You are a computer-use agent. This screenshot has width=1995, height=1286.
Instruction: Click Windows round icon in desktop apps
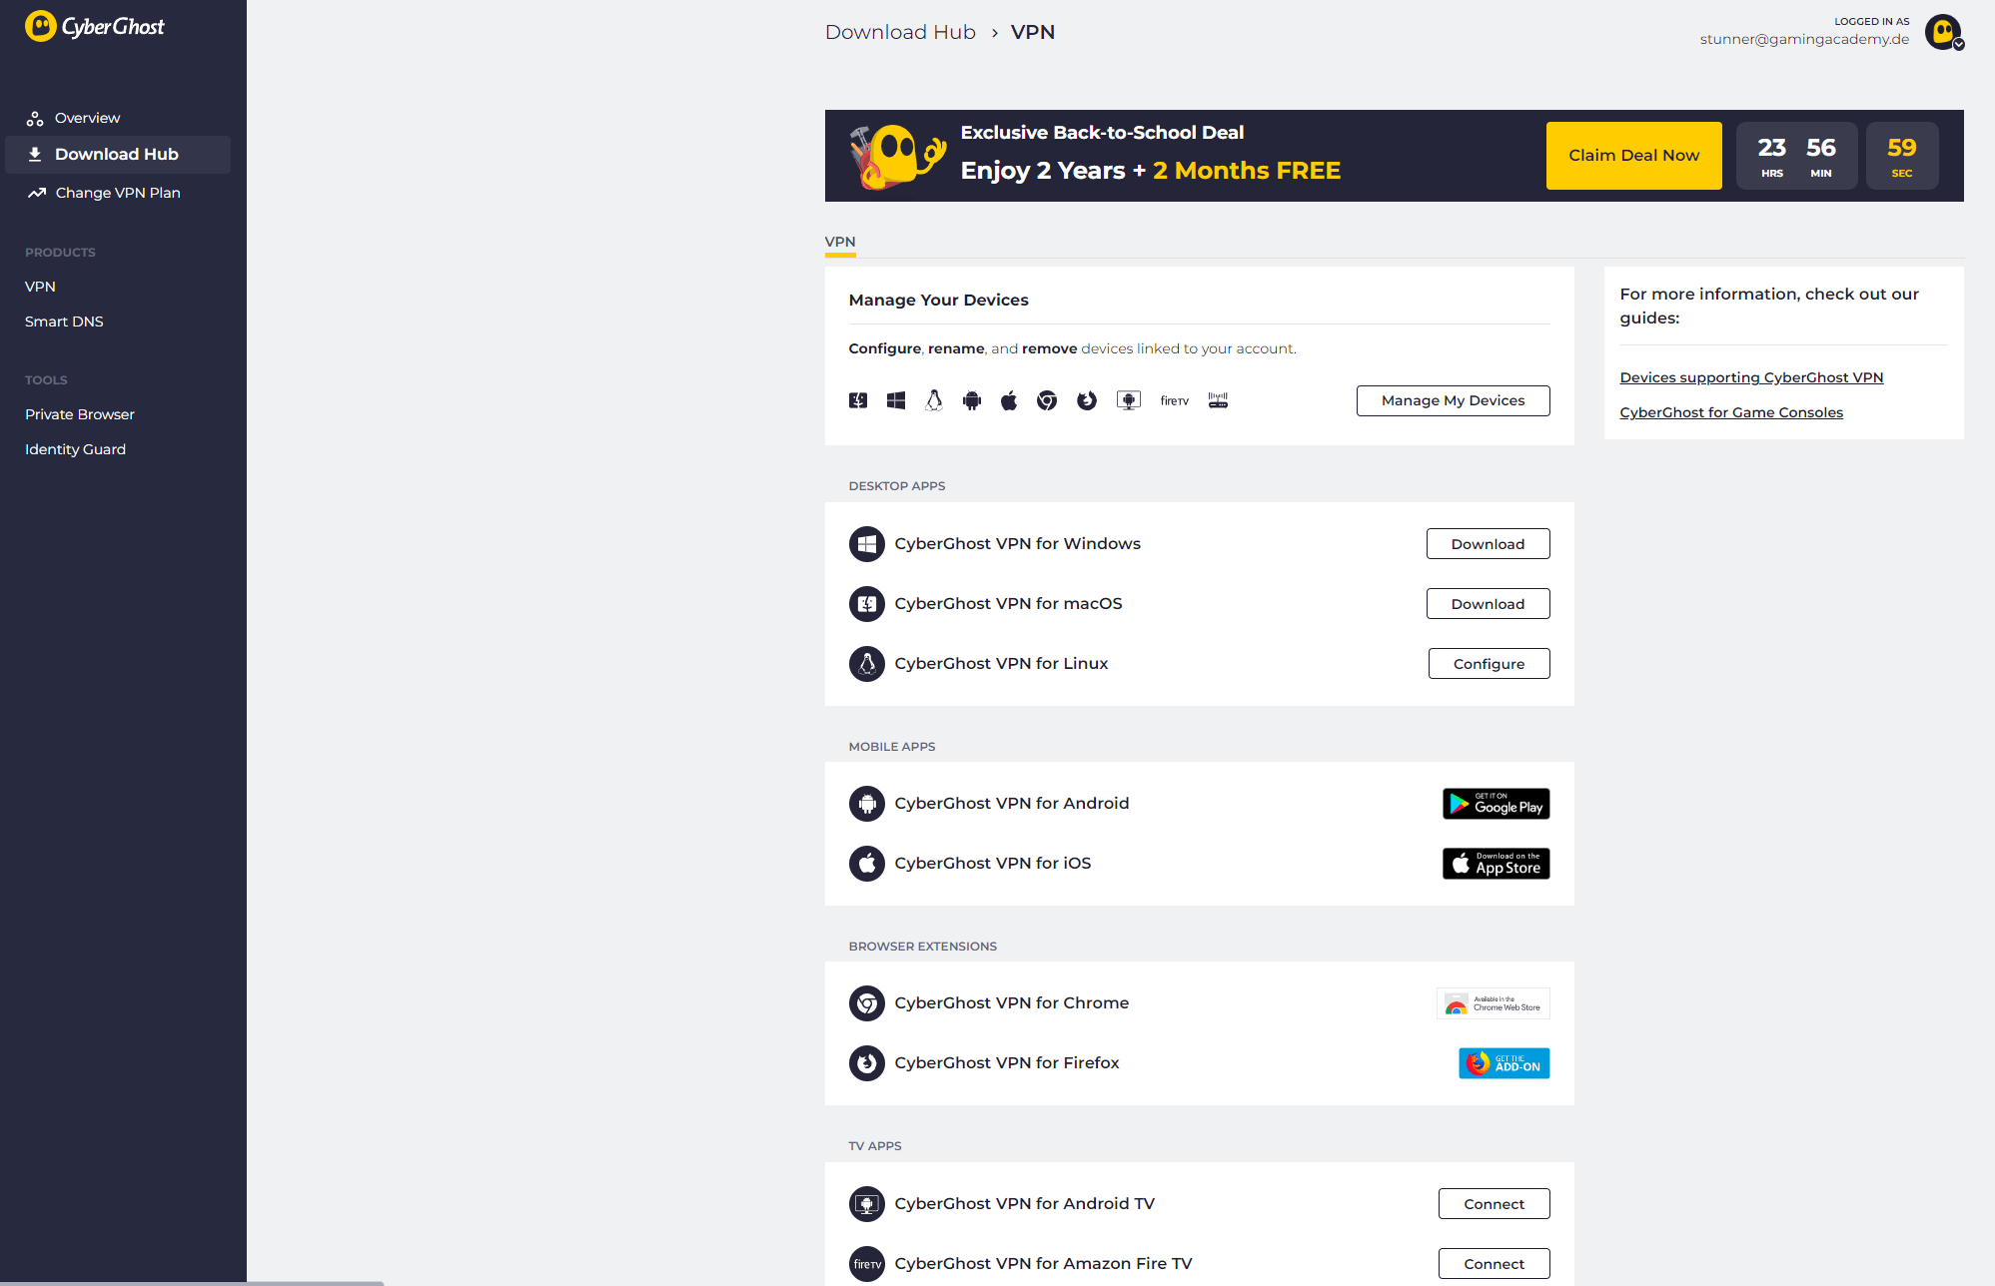coord(867,544)
